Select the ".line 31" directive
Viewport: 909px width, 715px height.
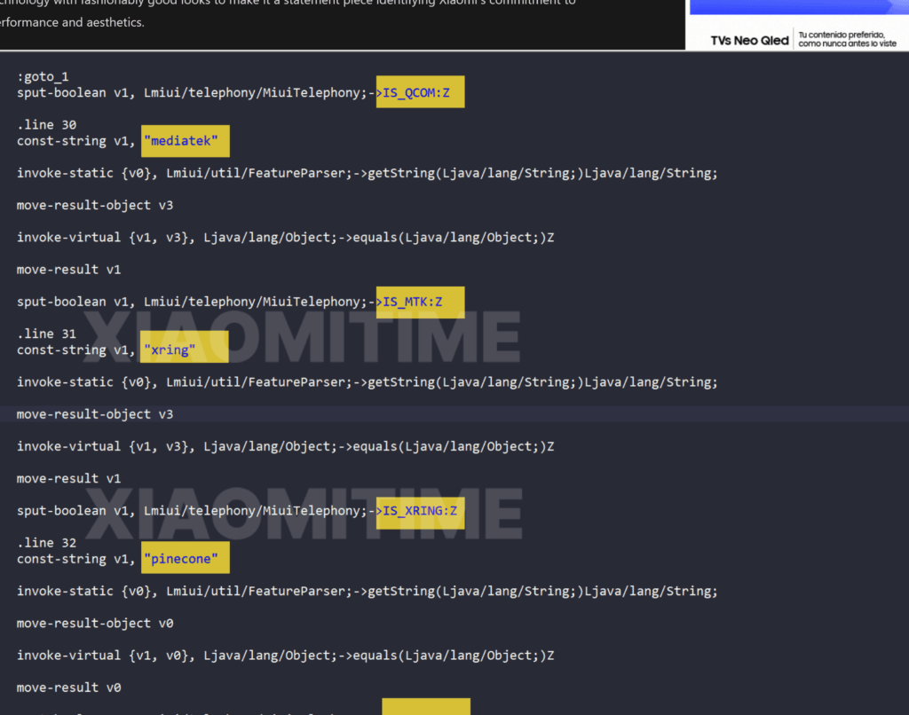(x=46, y=334)
